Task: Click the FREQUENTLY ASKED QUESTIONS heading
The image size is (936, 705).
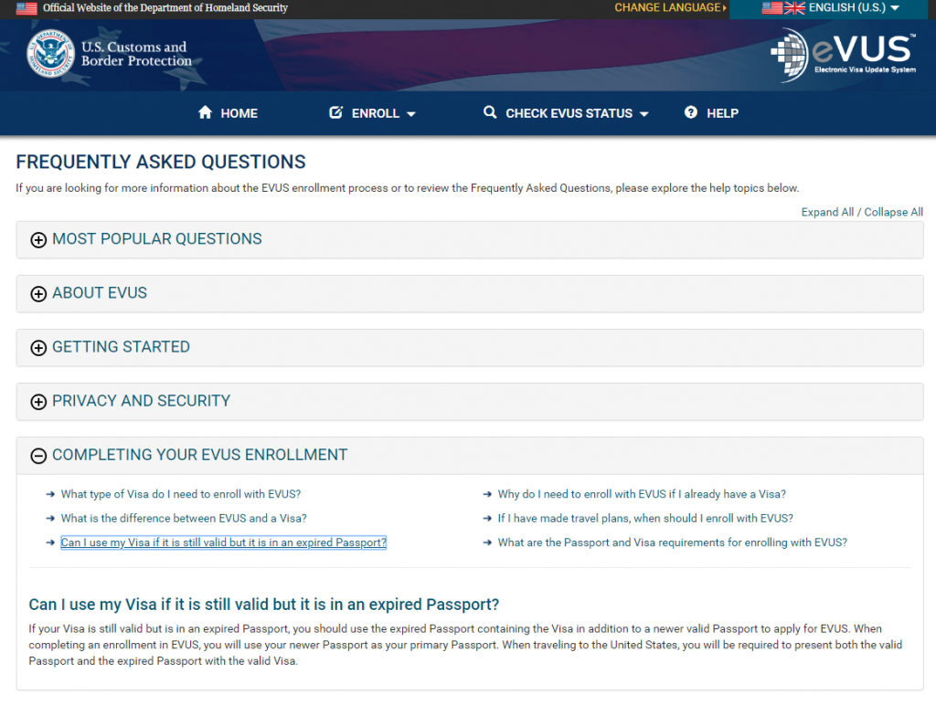Action: point(161,163)
